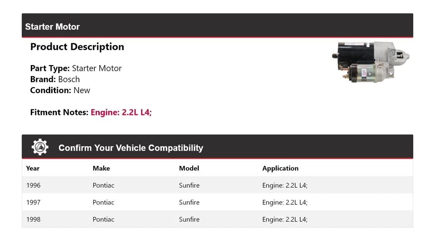Click the Model column header
The height and width of the screenshot is (241, 435).
189,168
